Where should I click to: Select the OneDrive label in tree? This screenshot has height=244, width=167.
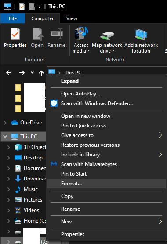pyautogui.click(x=31, y=123)
